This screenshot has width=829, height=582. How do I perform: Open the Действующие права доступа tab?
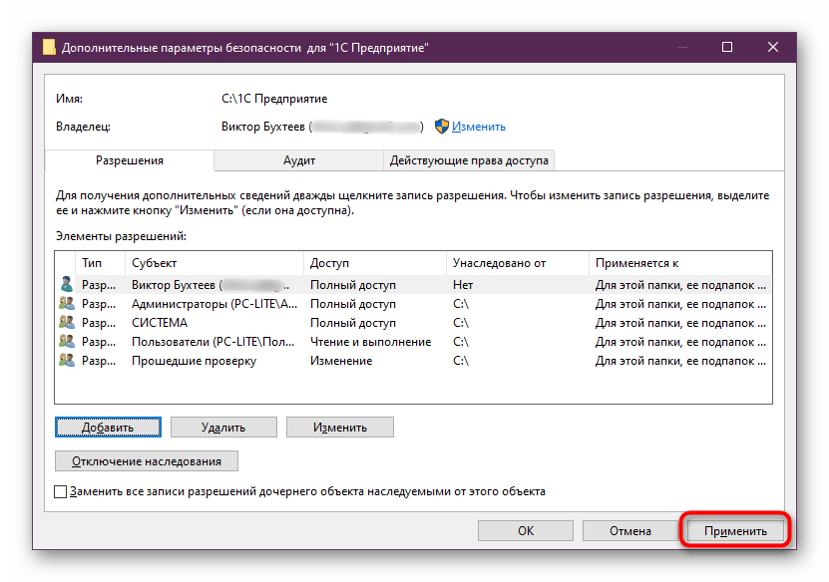pyautogui.click(x=469, y=160)
